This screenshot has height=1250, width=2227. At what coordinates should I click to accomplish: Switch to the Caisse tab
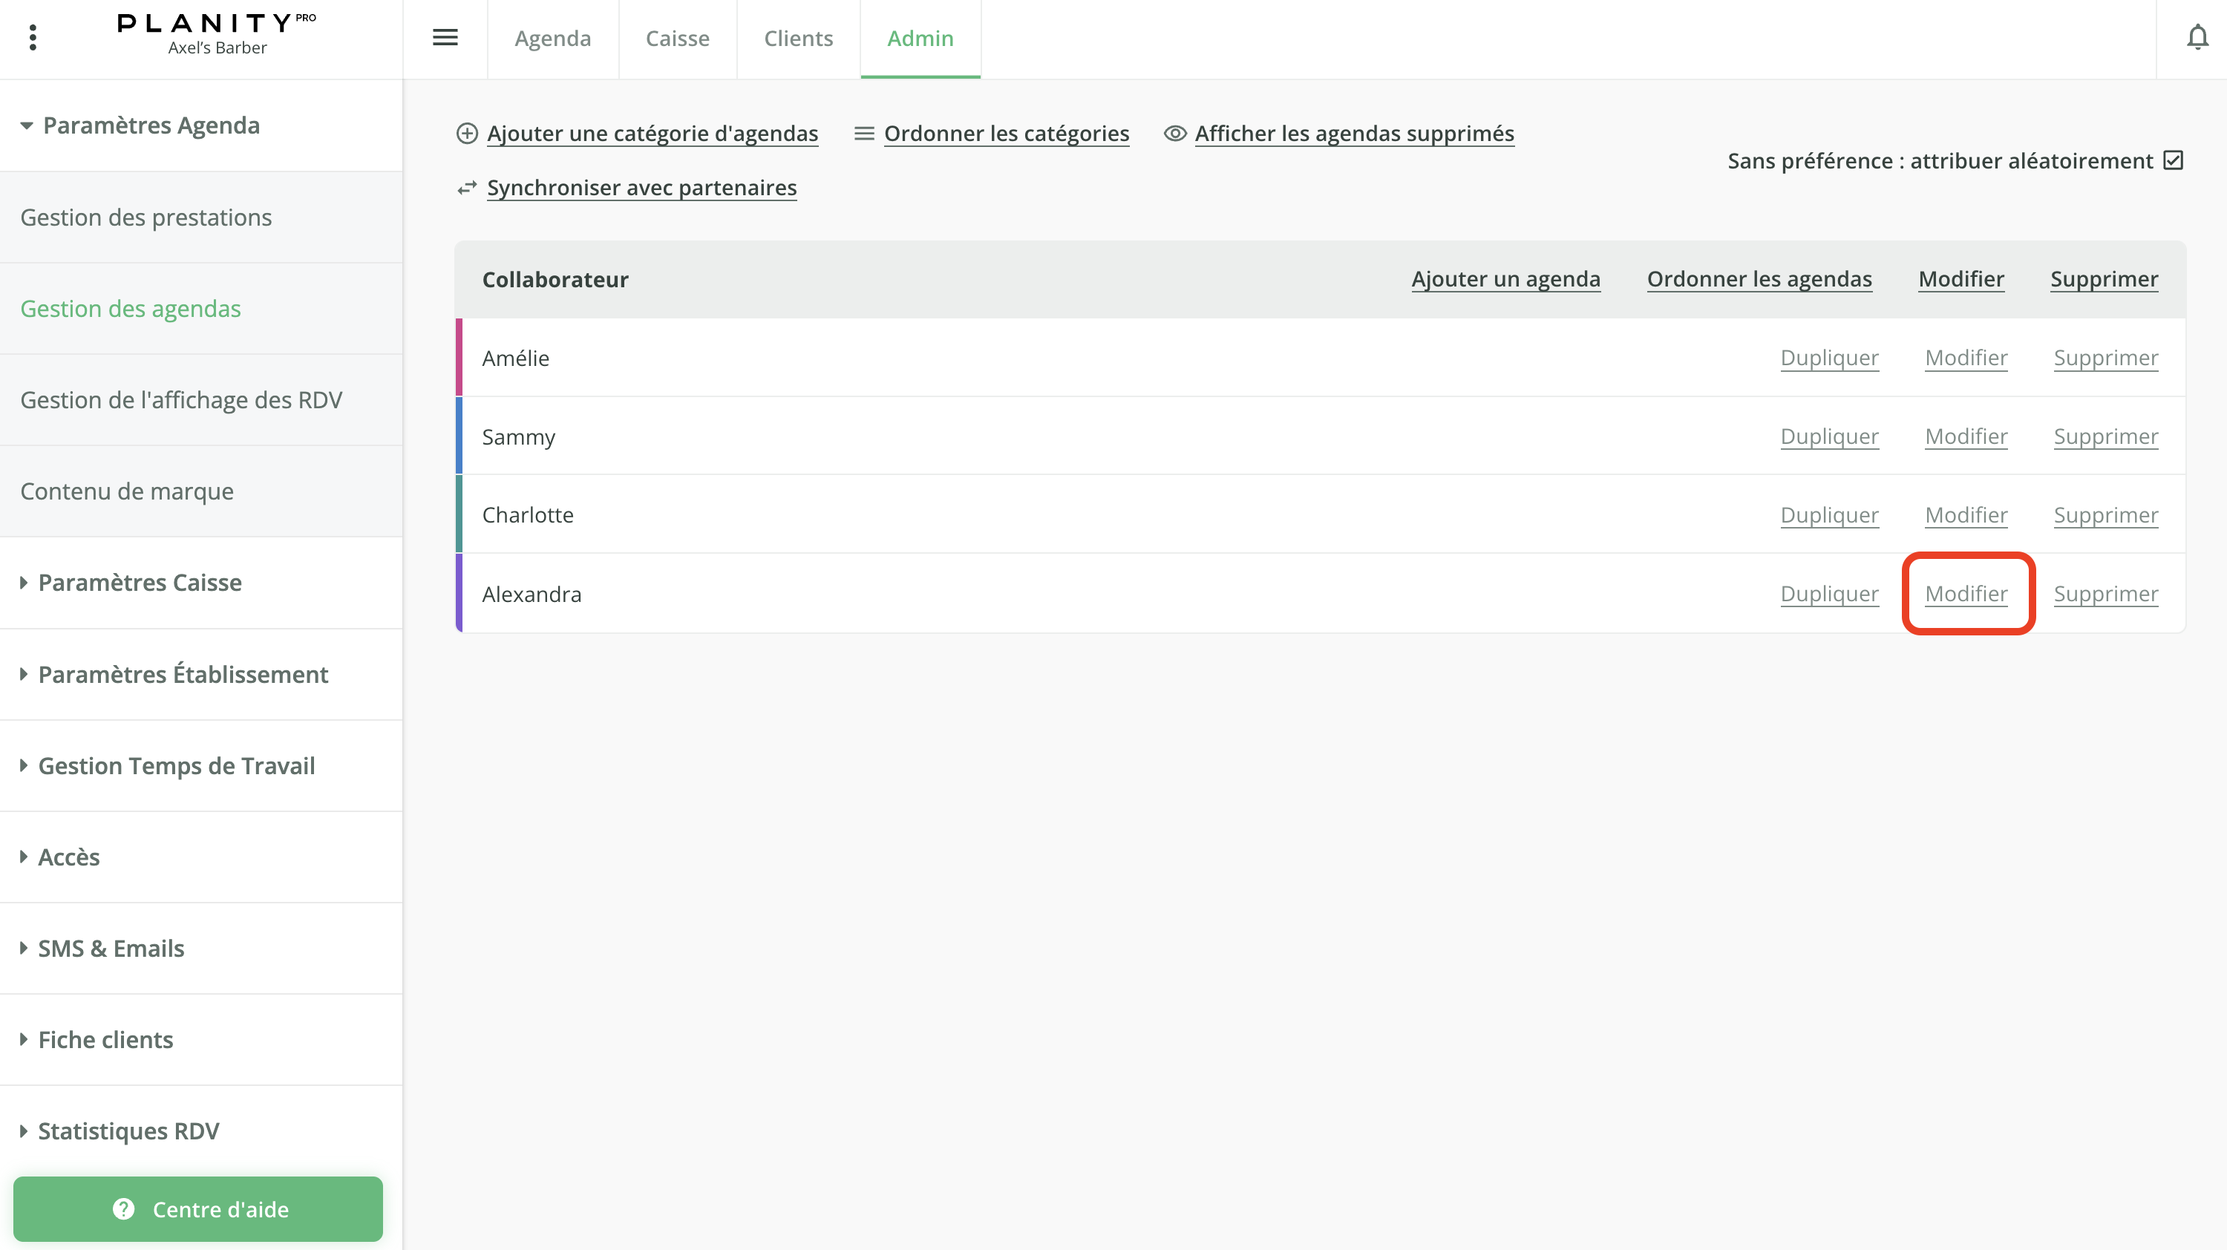677,38
